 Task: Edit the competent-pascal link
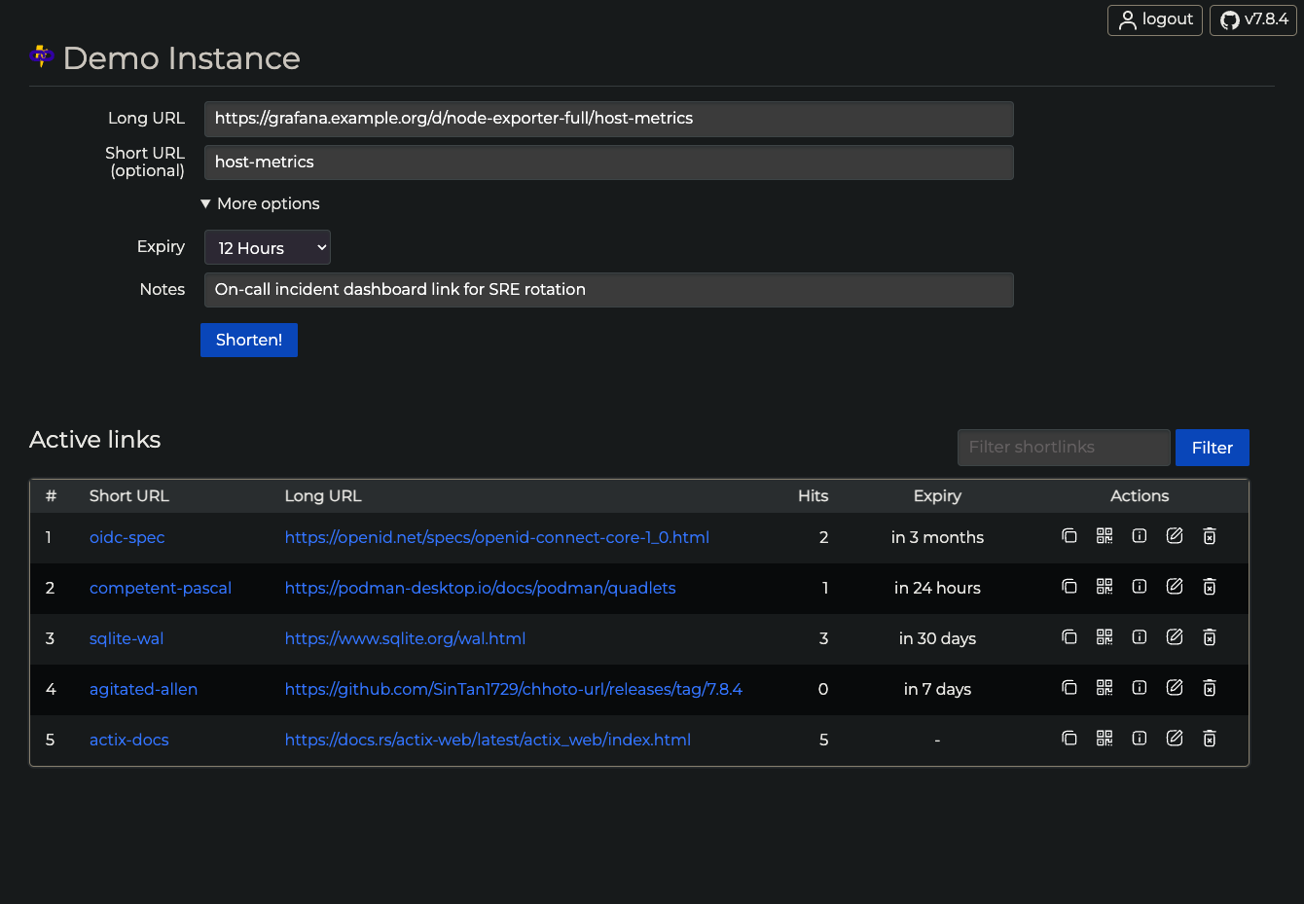(1175, 587)
